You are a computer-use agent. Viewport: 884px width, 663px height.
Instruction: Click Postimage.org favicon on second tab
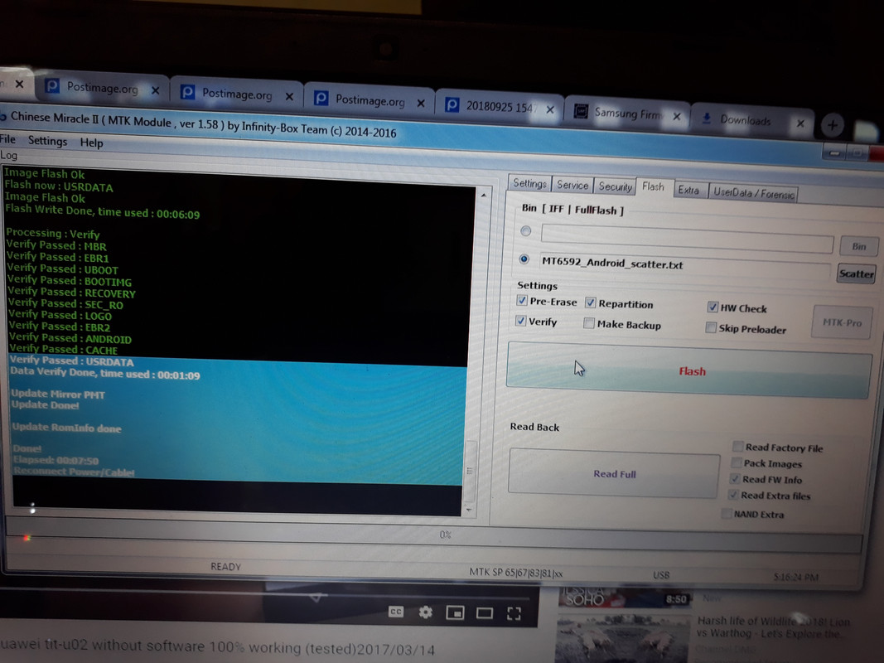pyautogui.click(x=187, y=92)
